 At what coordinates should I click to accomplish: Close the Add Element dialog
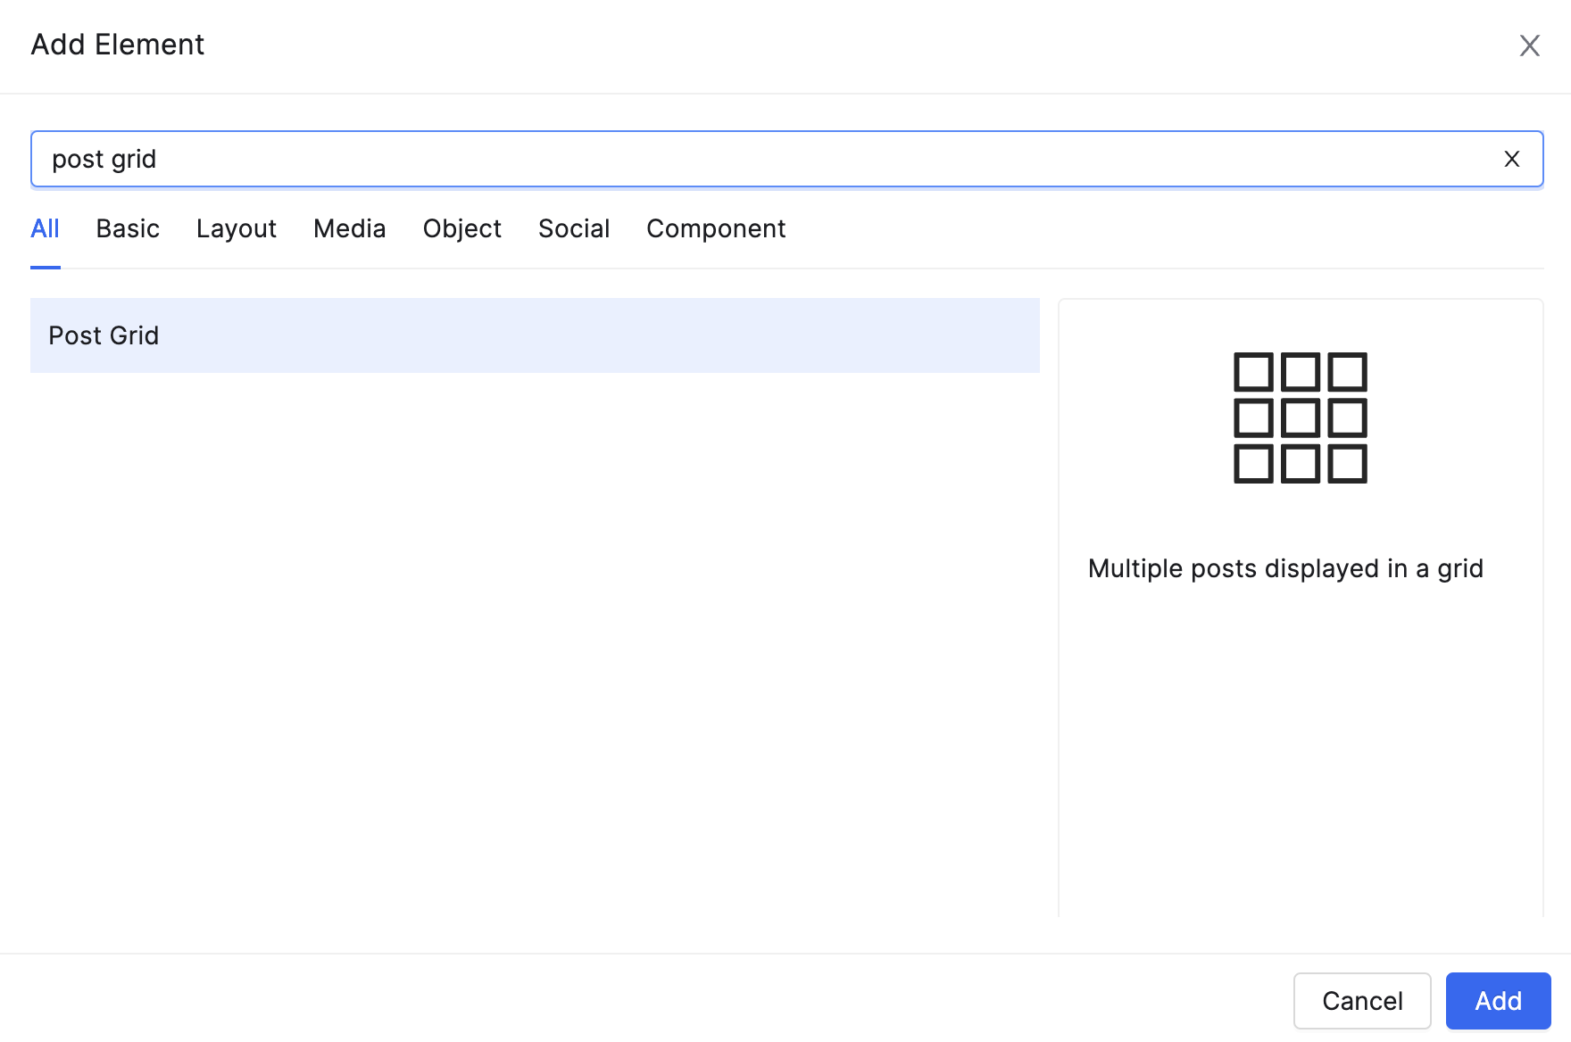tap(1529, 45)
